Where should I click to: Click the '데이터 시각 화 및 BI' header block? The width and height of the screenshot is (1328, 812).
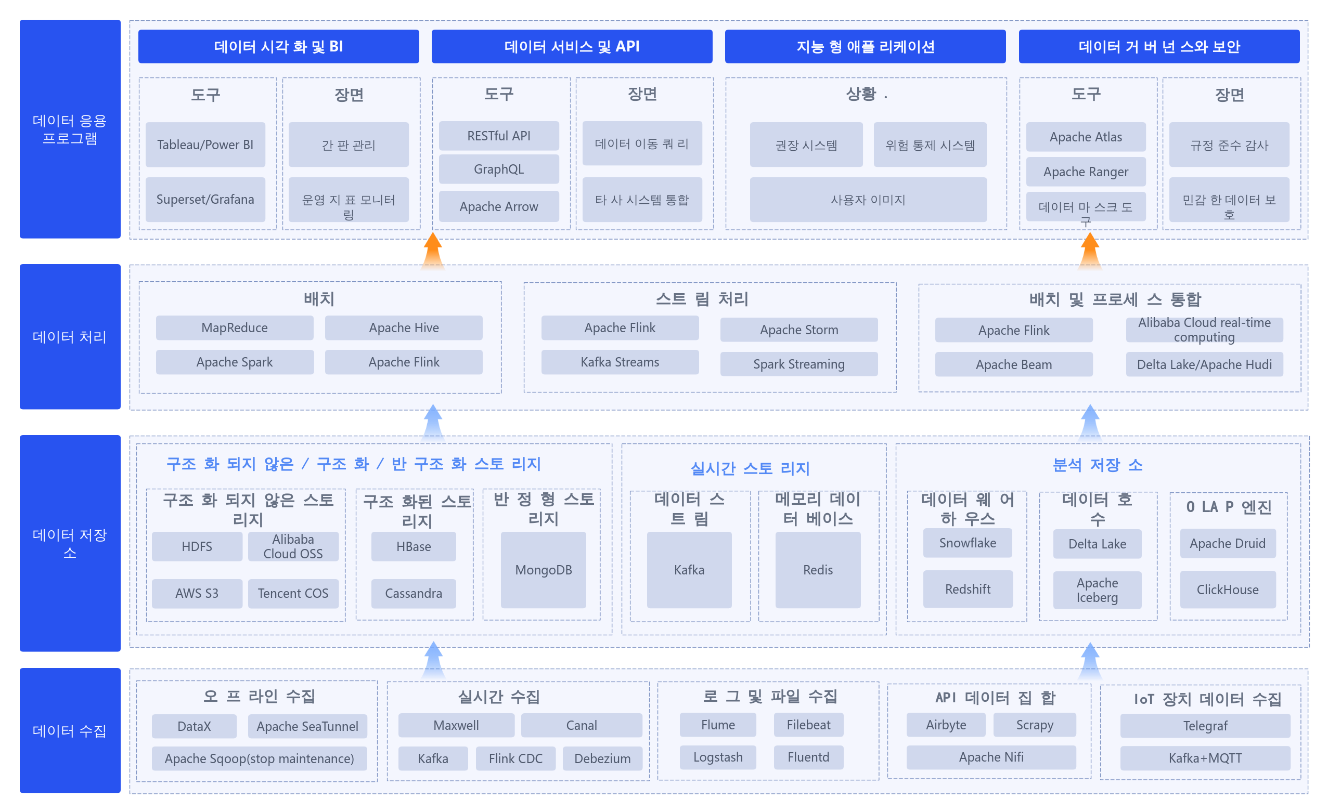coord(279,46)
